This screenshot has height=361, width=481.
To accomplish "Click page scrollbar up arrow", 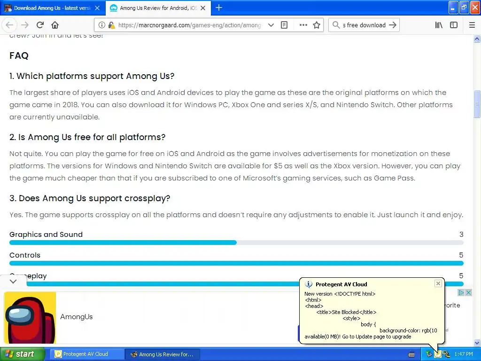I will coord(477,39).
